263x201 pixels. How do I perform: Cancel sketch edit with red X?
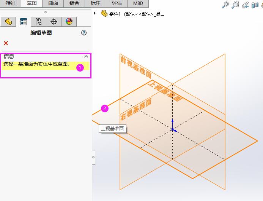[6, 43]
